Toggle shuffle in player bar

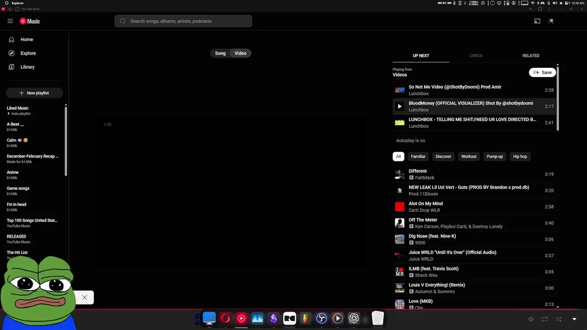pos(558,319)
